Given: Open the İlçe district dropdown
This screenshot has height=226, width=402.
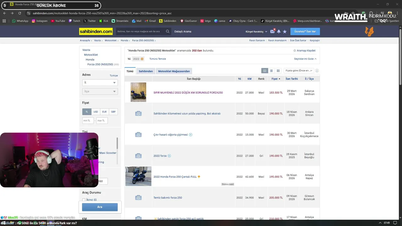Looking at the screenshot, I should coord(100,91).
